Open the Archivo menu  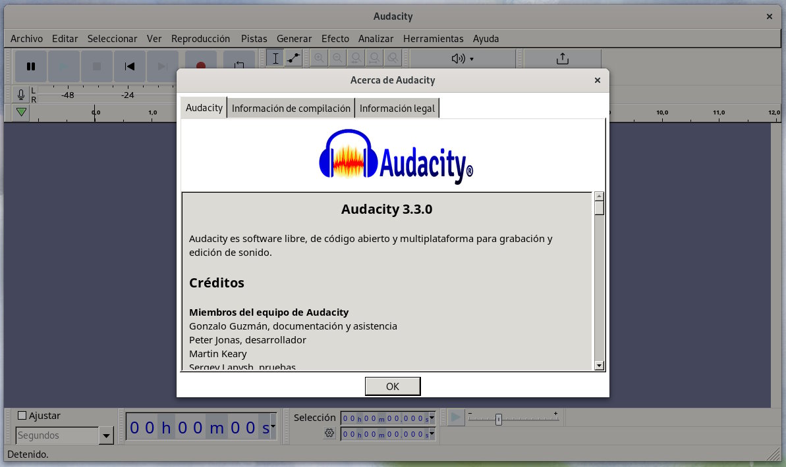click(x=26, y=39)
